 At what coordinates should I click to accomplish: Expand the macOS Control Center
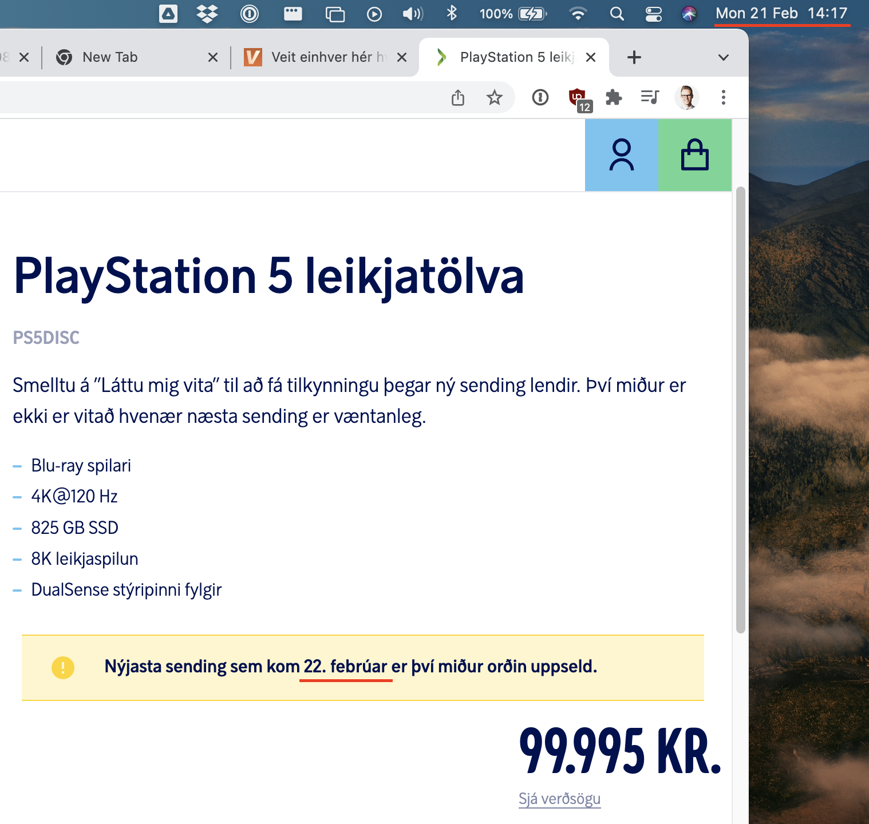coord(653,13)
